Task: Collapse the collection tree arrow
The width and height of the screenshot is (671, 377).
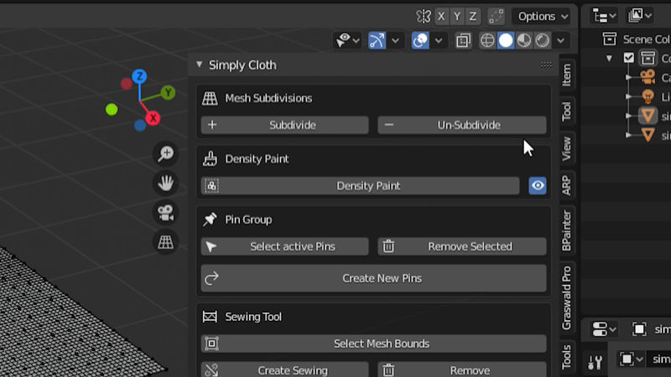Action: tap(609, 58)
